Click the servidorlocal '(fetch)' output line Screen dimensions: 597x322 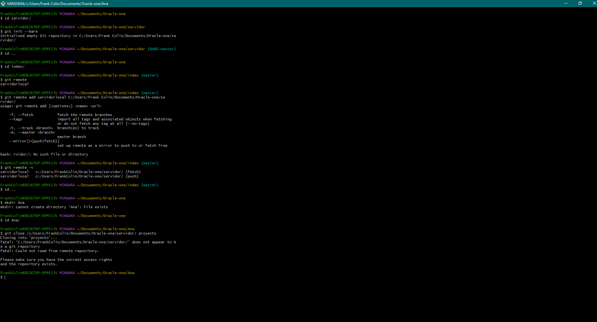tap(71, 172)
